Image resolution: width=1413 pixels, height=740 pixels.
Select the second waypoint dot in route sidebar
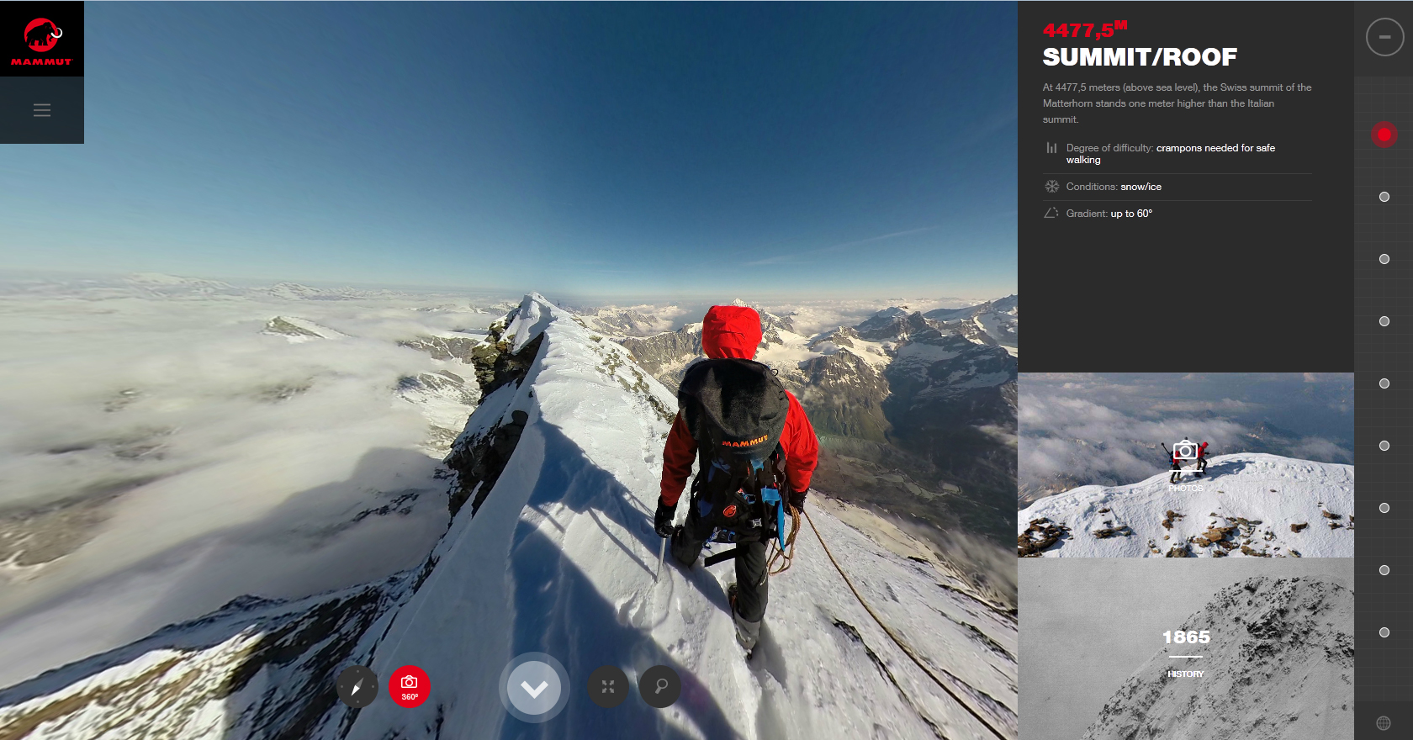click(1384, 197)
